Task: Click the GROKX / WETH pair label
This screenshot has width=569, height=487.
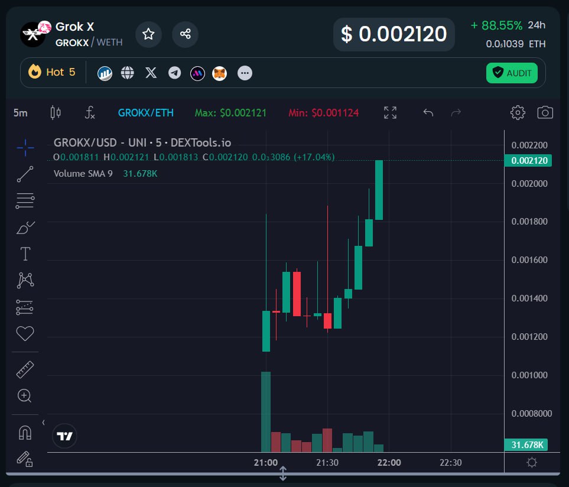Action: point(89,43)
